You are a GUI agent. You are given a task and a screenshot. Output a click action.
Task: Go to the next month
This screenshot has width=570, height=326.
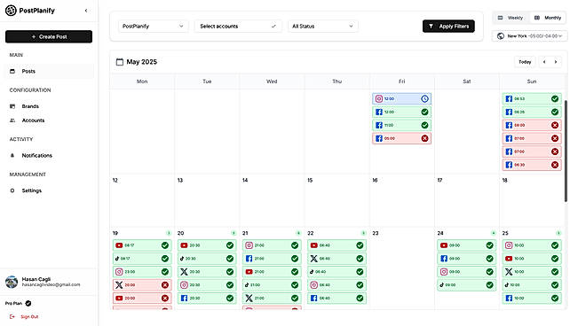(556, 62)
